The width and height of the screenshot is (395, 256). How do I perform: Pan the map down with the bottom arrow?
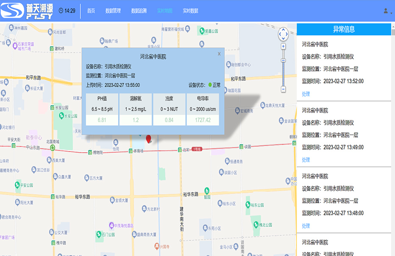[x=283, y=38]
